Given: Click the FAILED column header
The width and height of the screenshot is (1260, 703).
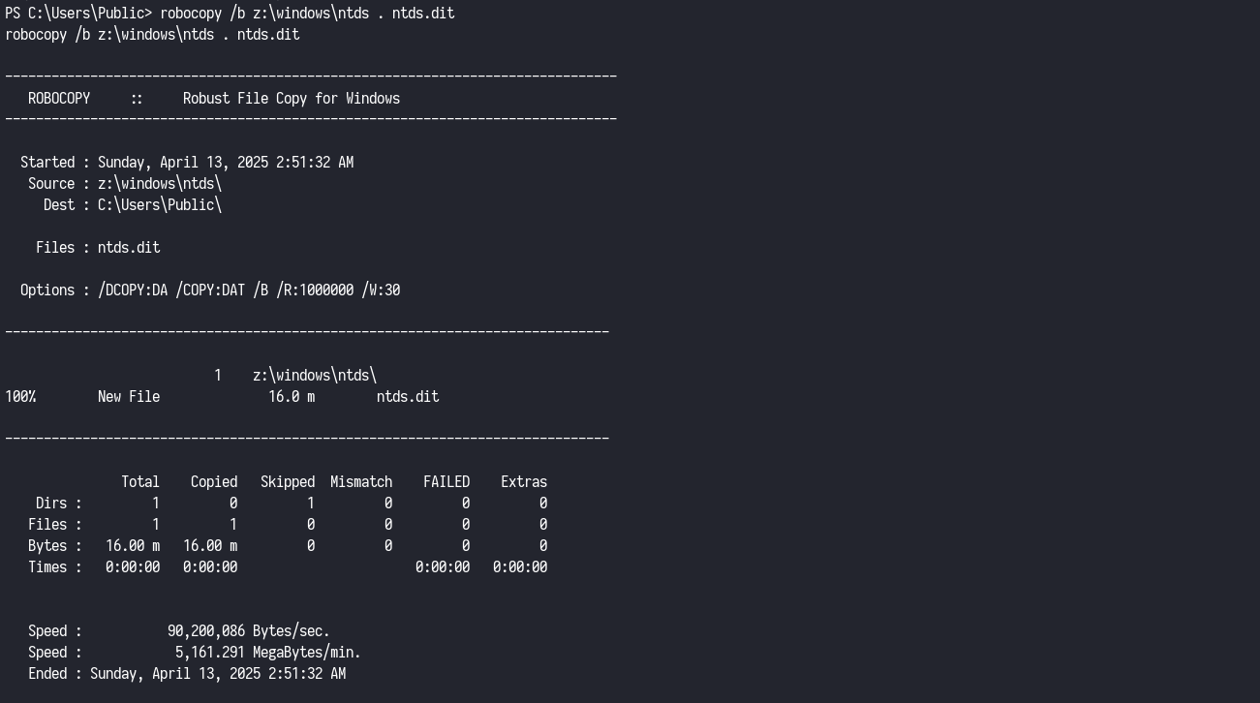Looking at the screenshot, I should [x=446, y=482].
